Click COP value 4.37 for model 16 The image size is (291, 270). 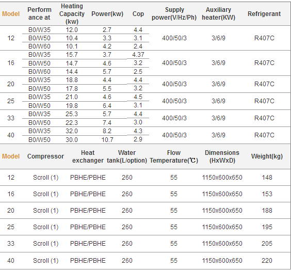point(138,55)
